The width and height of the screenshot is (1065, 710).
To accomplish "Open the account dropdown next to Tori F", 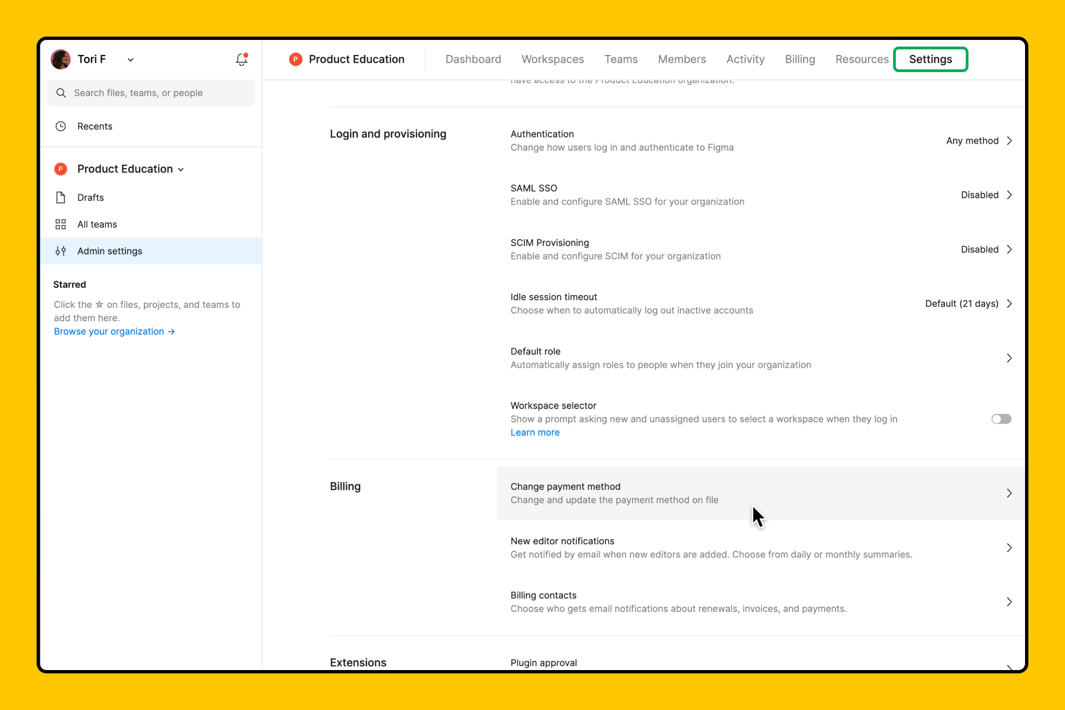I will (131, 59).
